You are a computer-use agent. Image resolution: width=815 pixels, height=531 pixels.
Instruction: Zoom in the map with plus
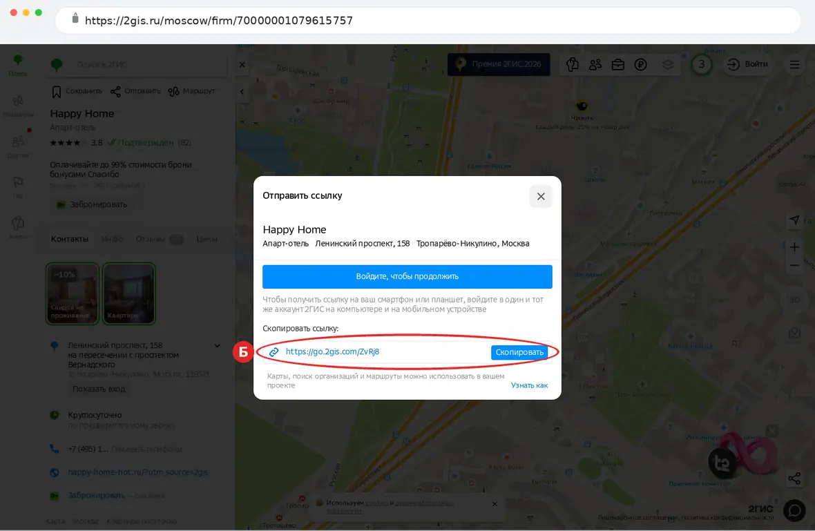coord(794,247)
